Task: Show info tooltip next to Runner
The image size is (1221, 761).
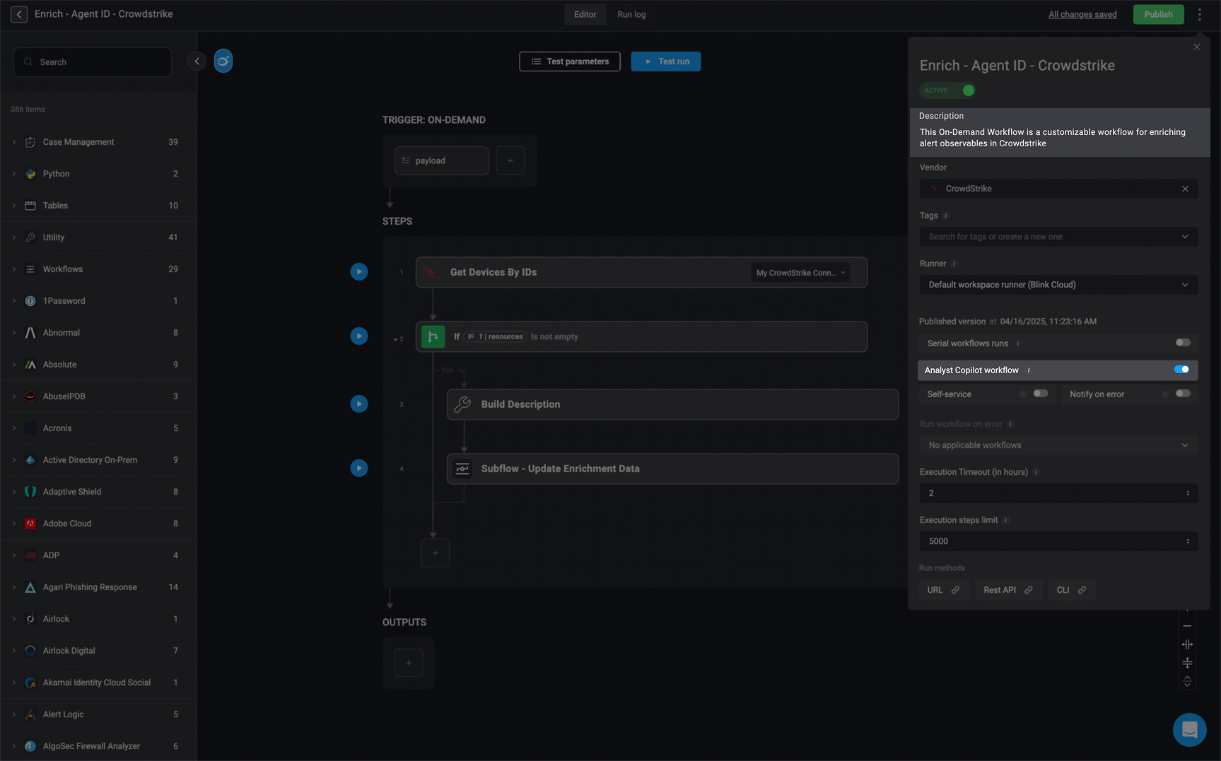Action: [954, 264]
